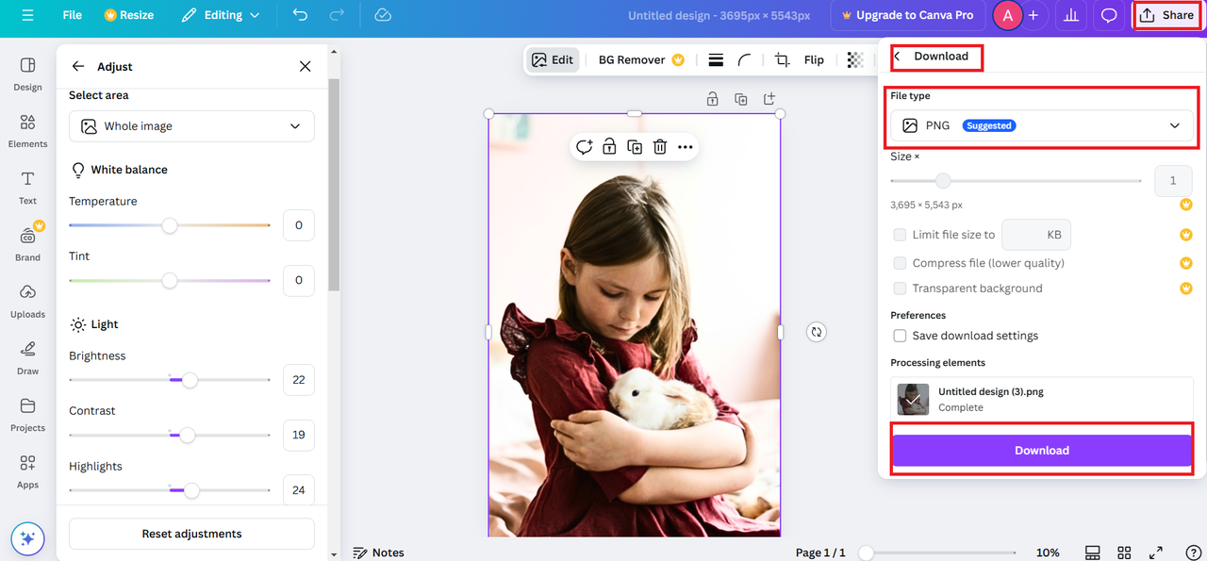Duplicate the page icon above canvas
Image resolution: width=1207 pixels, height=561 pixels.
(x=741, y=99)
